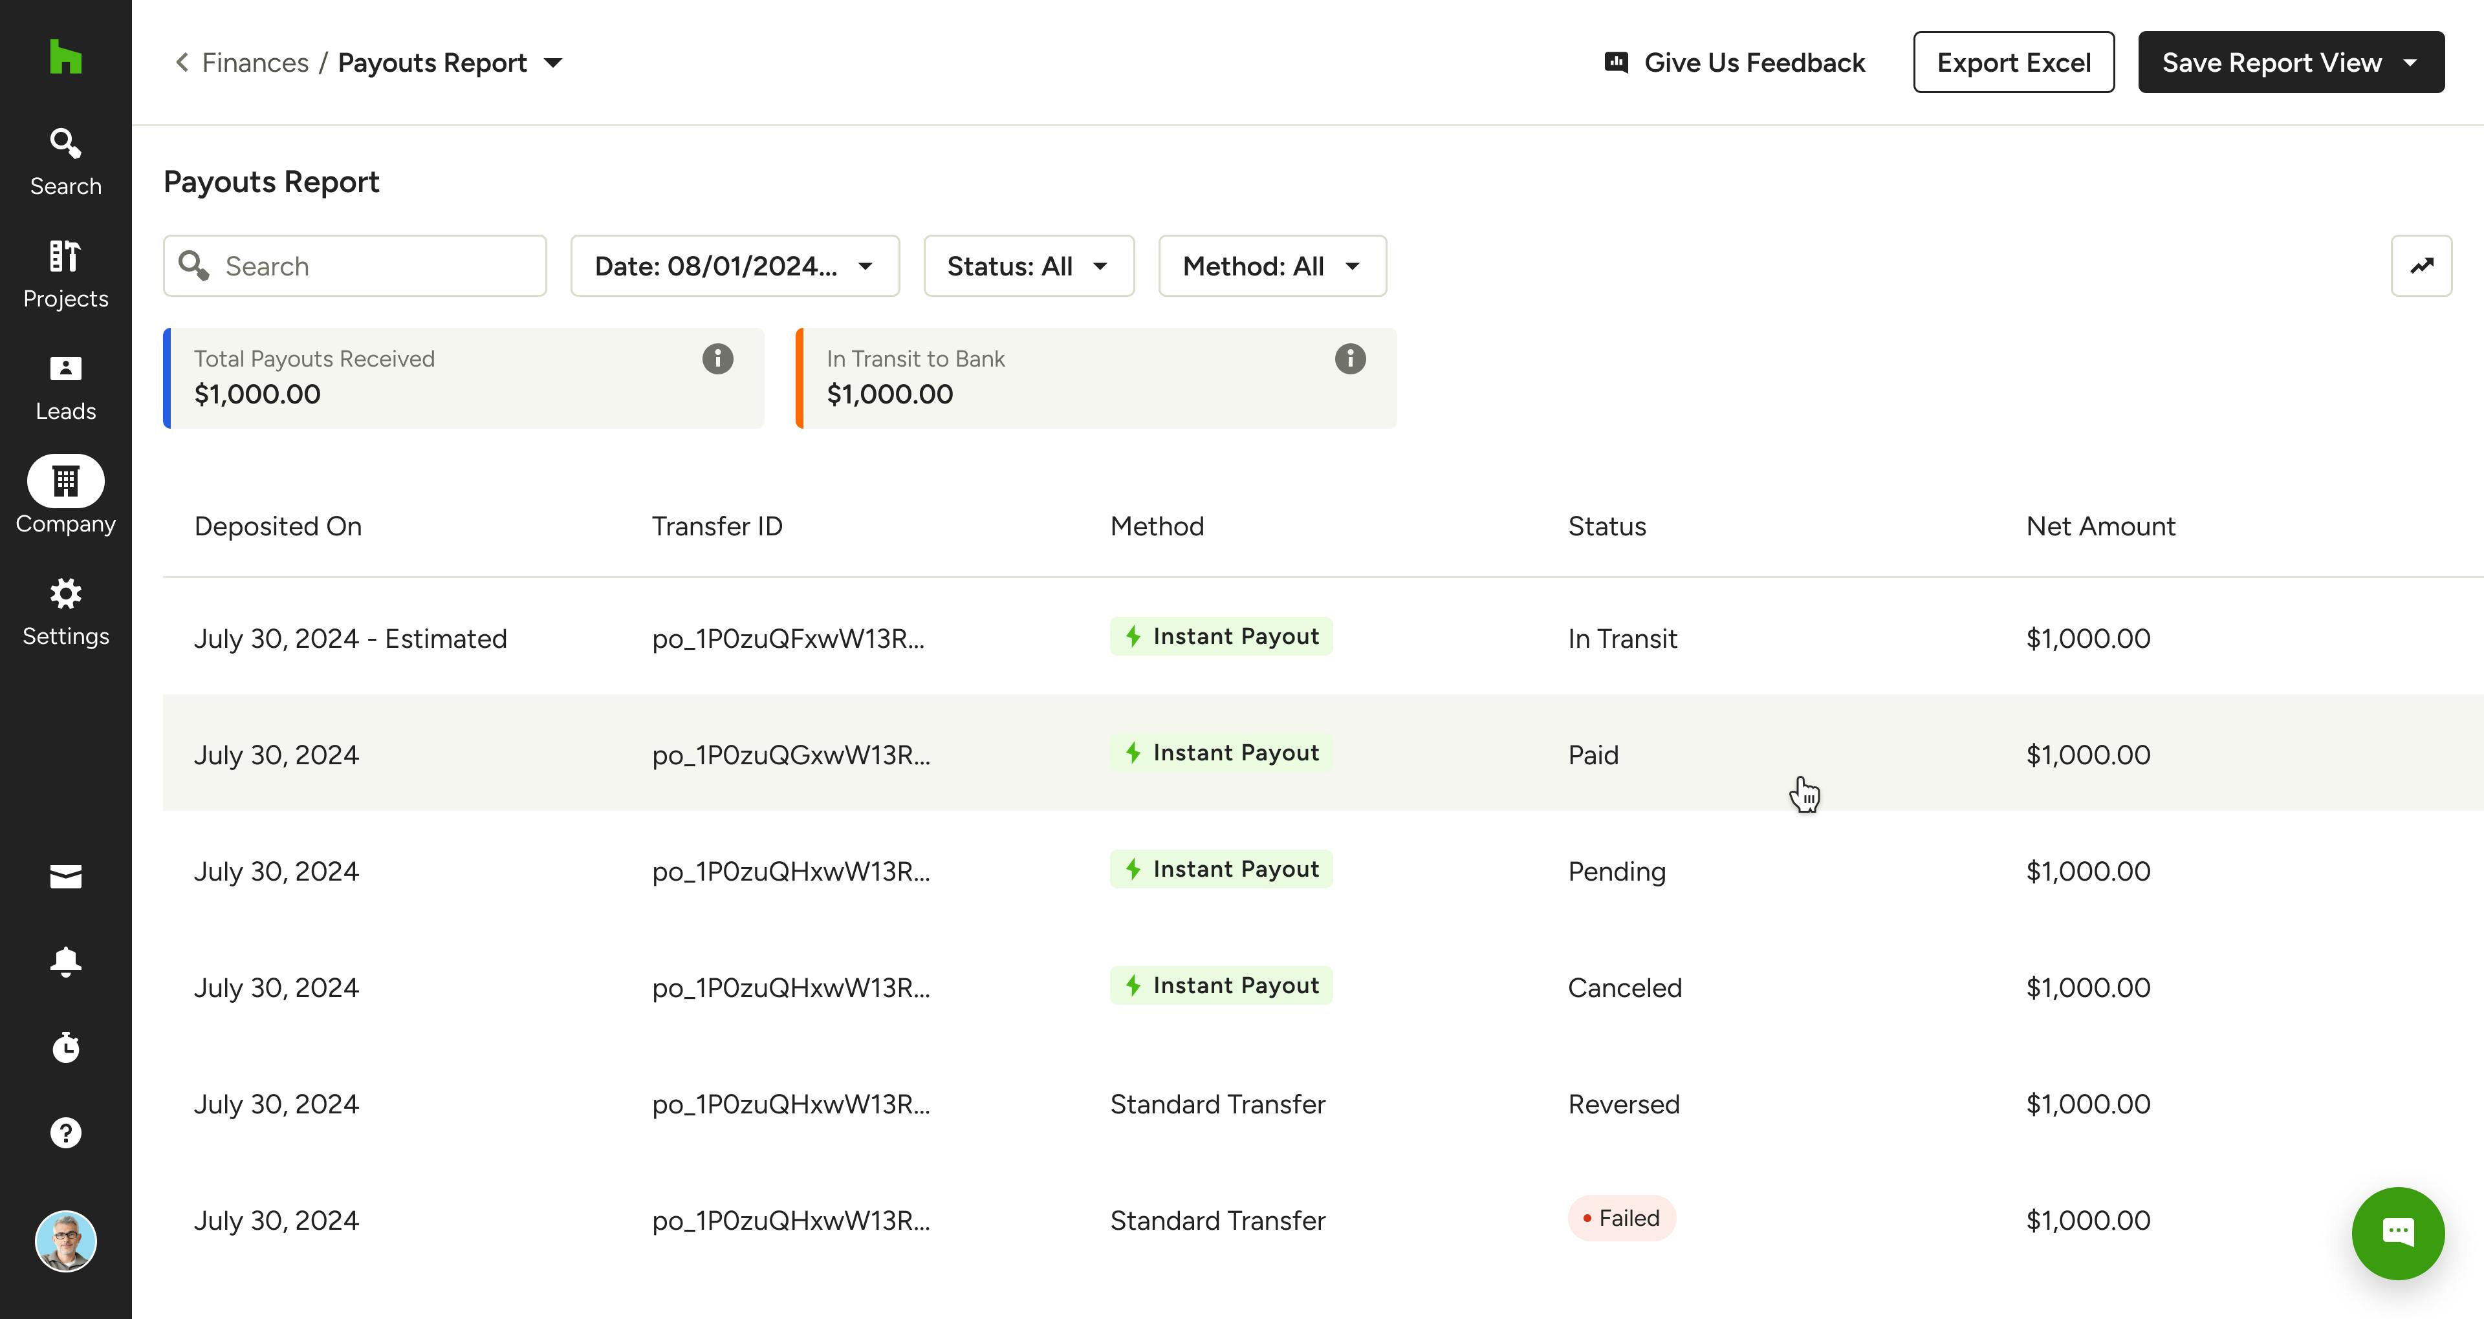Select the Company icon in the sidebar
Image resolution: width=2484 pixels, height=1319 pixels.
[x=65, y=480]
